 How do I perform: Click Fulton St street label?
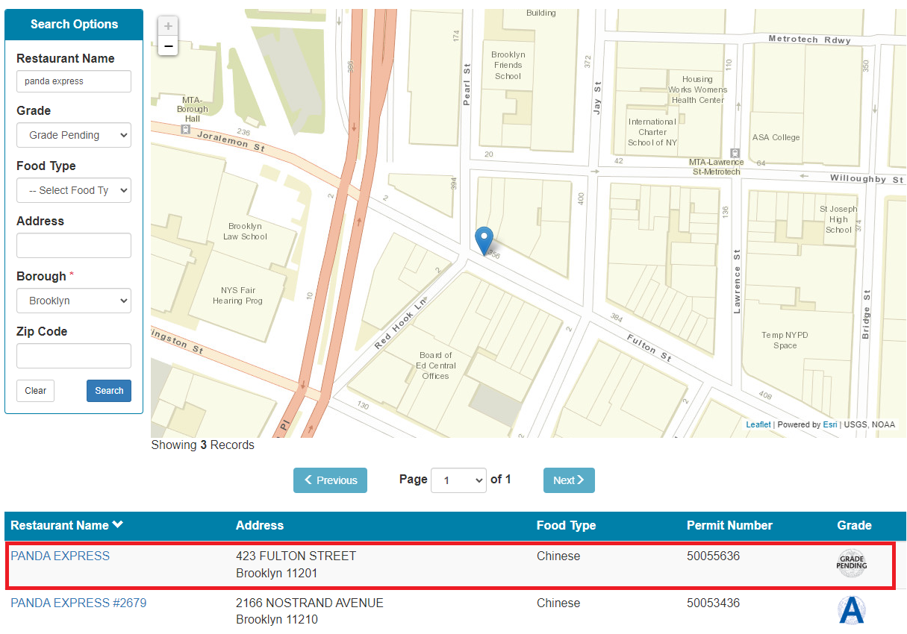pyautogui.click(x=649, y=348)
